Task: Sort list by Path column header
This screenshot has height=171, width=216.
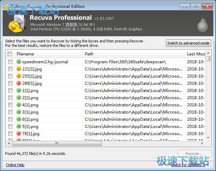Action: [134, 54]
